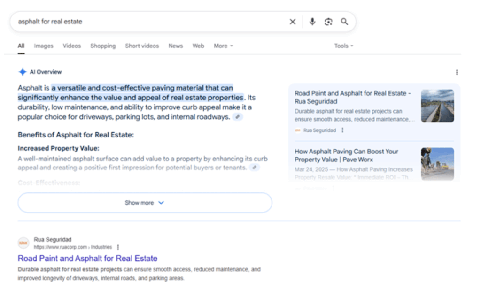481x297 pixels.
Task: Submit search with the magnifying glass icon
Action: (x=344, y=22)
